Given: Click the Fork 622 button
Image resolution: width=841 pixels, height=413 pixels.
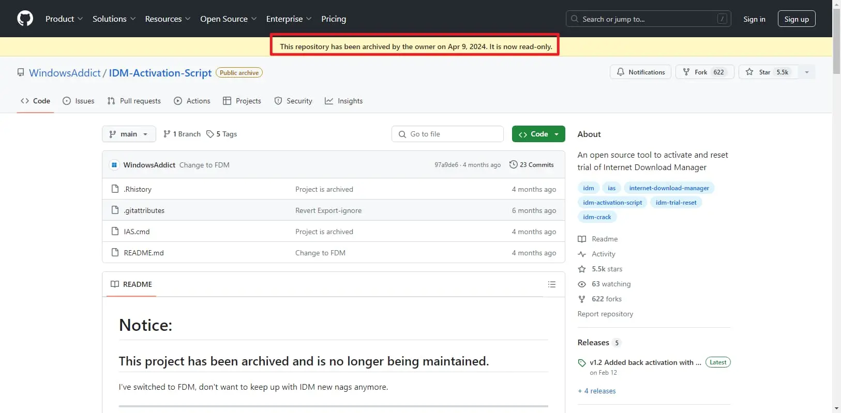Looking at the screenshot, I should [704, 72].
